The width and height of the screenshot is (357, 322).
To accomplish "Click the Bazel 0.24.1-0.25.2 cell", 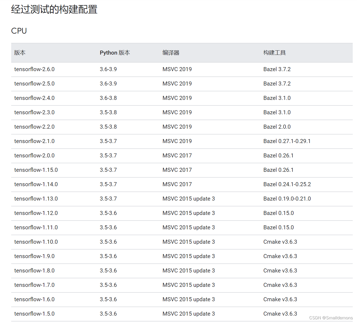I will [287, 184].
